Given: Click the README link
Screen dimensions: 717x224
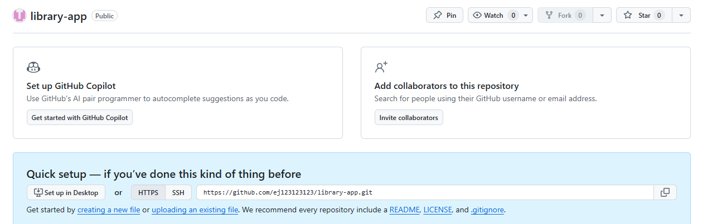Looking at the screenshot, I should tap(404, 210).
